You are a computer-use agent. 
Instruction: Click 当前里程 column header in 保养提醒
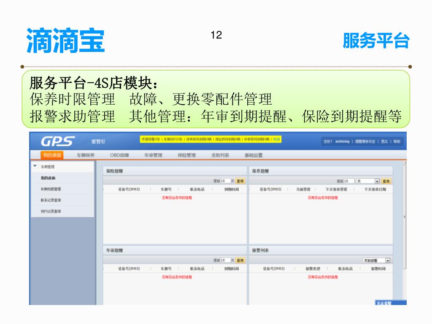[x=303, y=189]
